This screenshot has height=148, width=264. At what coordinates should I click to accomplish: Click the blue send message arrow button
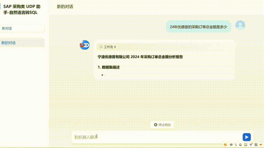246,137
